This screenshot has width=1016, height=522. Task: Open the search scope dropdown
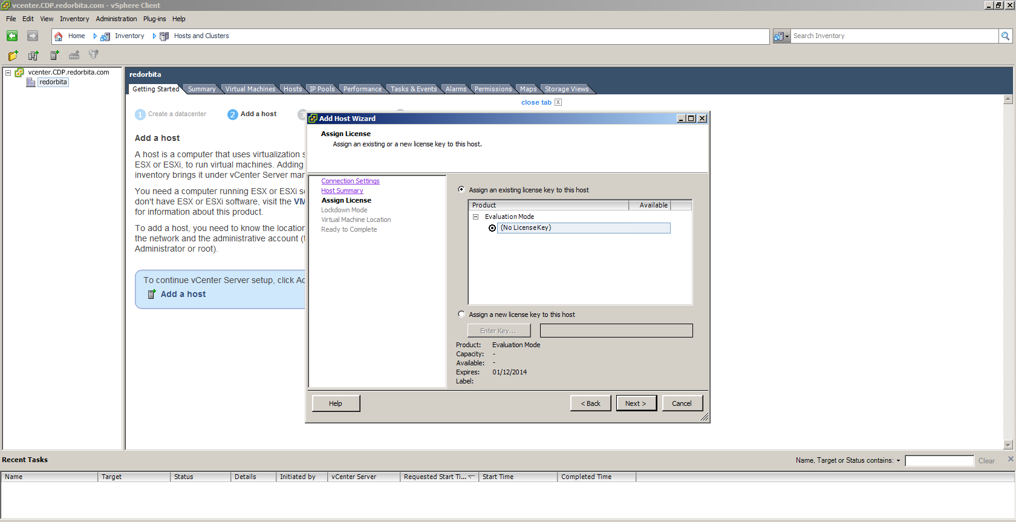(x=781, y=36)
